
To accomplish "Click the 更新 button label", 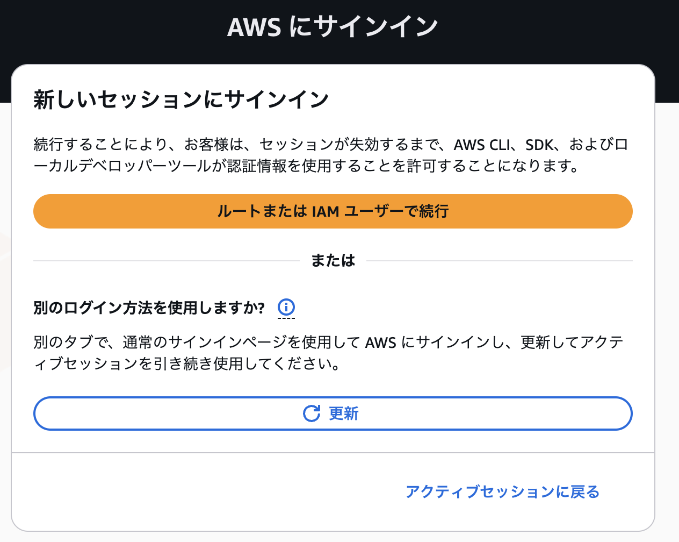I will point(344,413).
